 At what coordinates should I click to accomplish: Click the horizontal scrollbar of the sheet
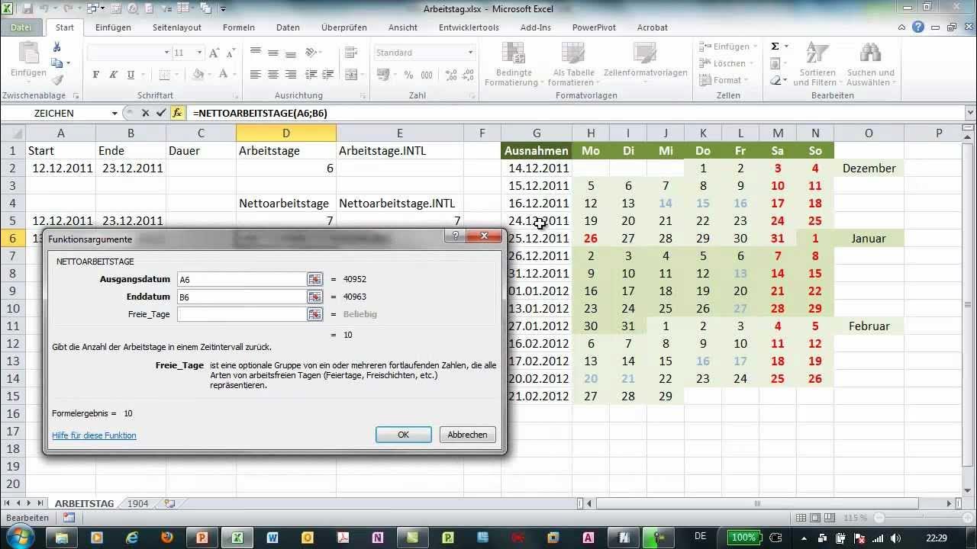(x=757, y=504)
